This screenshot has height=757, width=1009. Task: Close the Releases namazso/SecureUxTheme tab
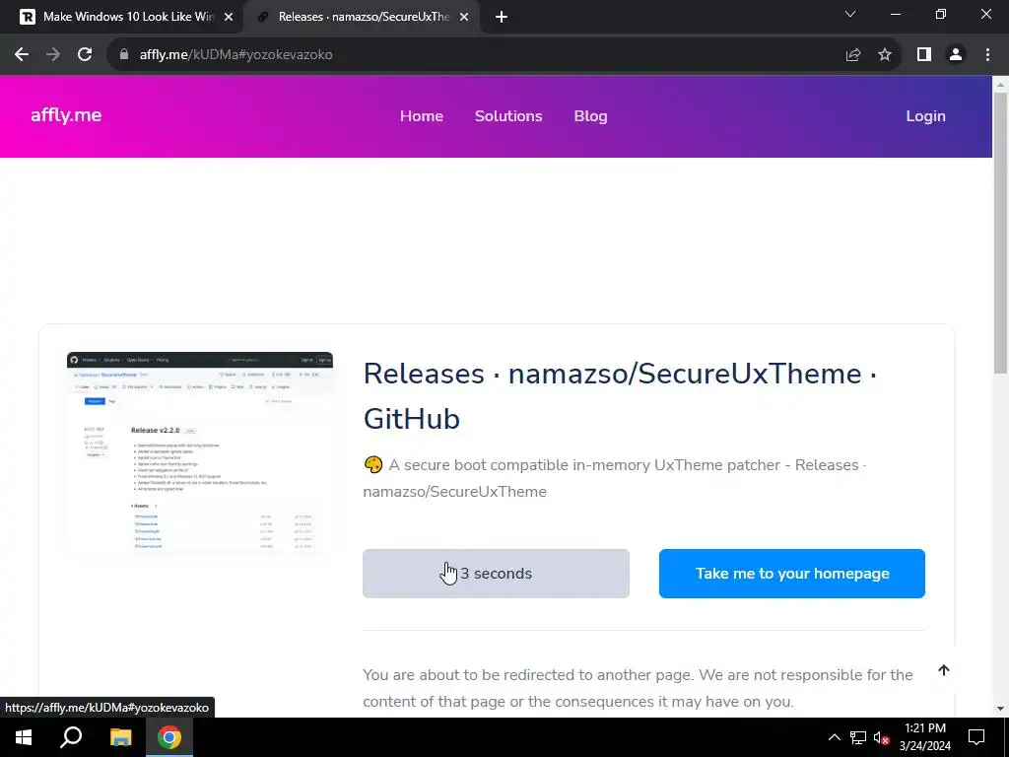[464, 18]
